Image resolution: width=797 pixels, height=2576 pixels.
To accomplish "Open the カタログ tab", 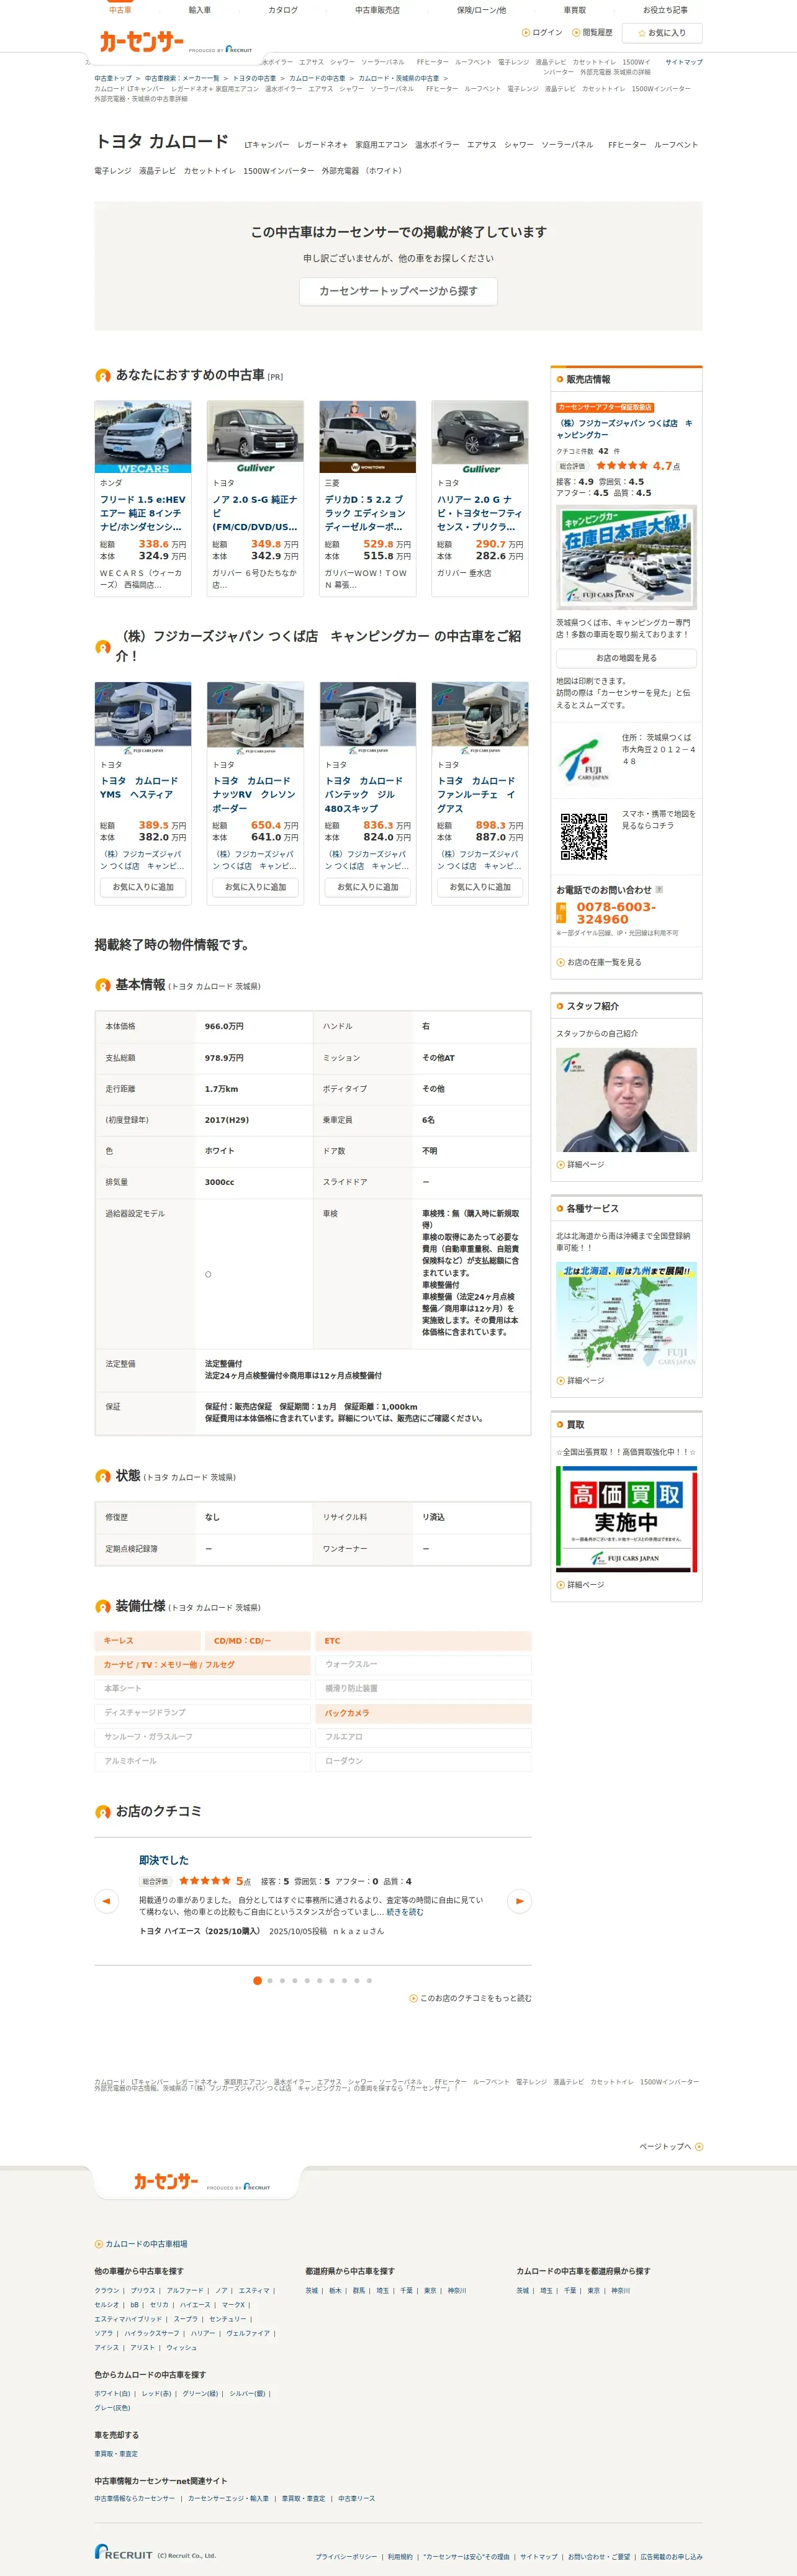I will (283, 10).
